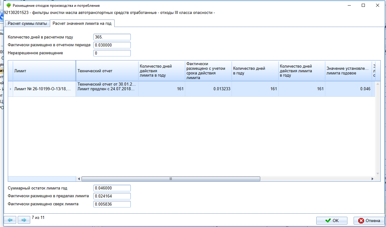The height and width of the screenshot is (227, 386).
Task: Go to next record with right arrow
Action: (x=24, y=220)
